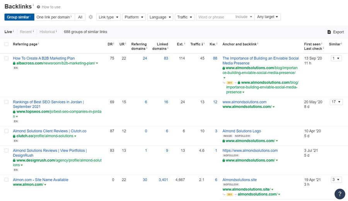Click the NOFOLLOW tag under Almond Solutions Logo

point(242,136)
